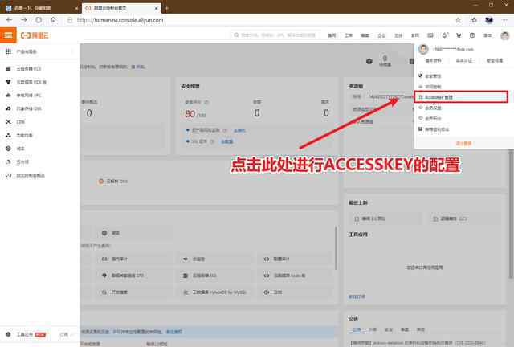The image size is (514, 347).
Task: Open Tickets menu in top navigation
Action: pyautogui.click(x=349, y=35)
